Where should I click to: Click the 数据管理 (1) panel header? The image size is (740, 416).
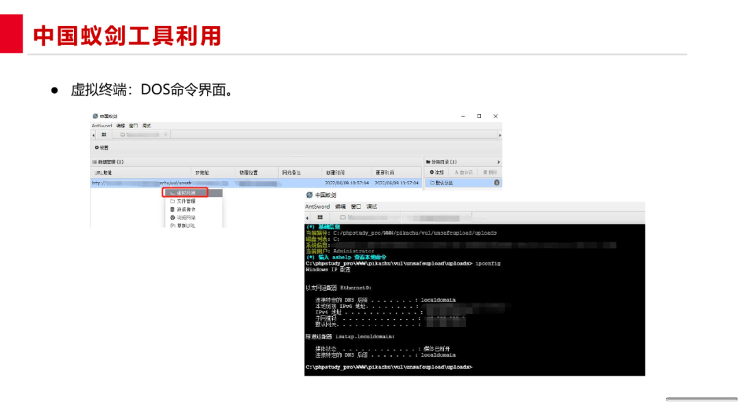(108, 161)
